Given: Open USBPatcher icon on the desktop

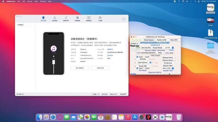Looking at the screenshot, I should point(211,8).
